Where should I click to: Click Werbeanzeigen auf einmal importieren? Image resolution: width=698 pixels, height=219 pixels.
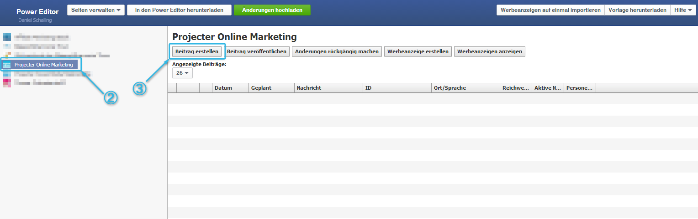(x=550, y=10)
